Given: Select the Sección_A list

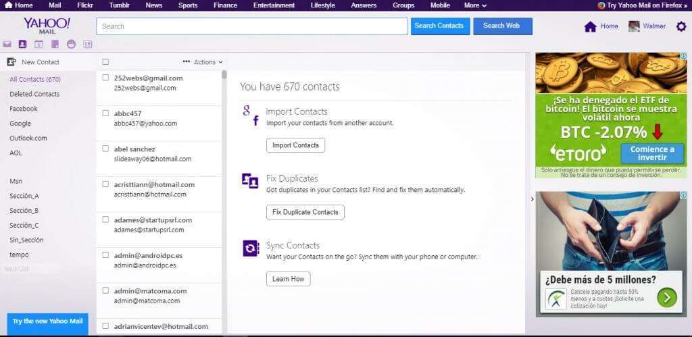Looking at the screenshot, I should click(24, 196).
